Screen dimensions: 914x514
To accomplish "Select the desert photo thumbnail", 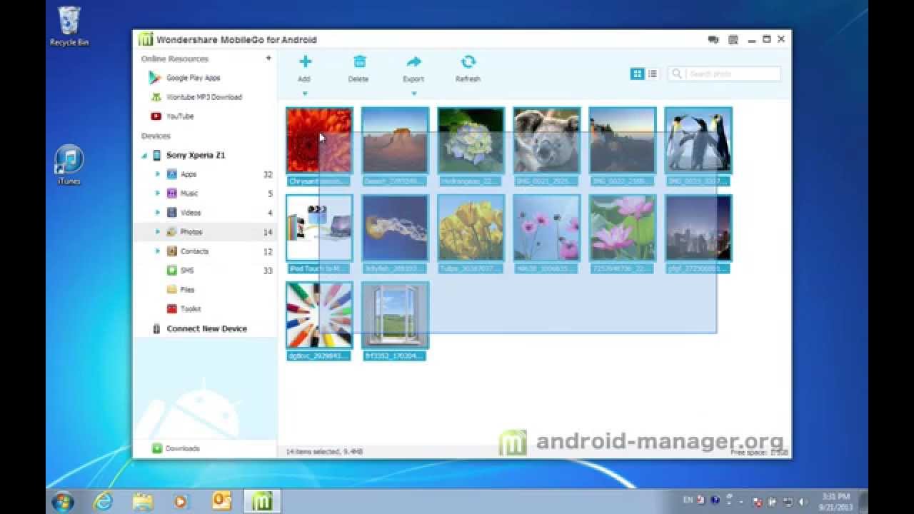I will click(x=395, y=140).
